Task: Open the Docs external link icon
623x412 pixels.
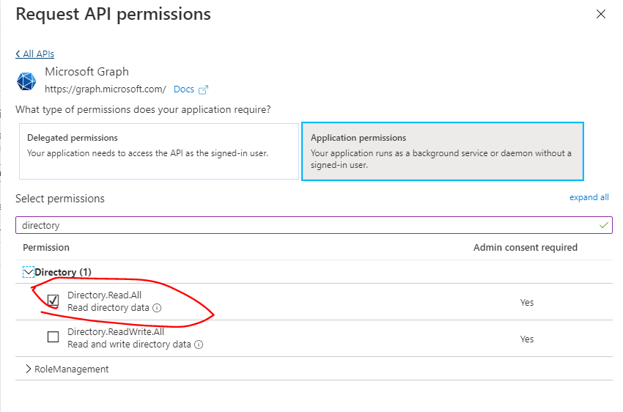Action: (203, 89)
